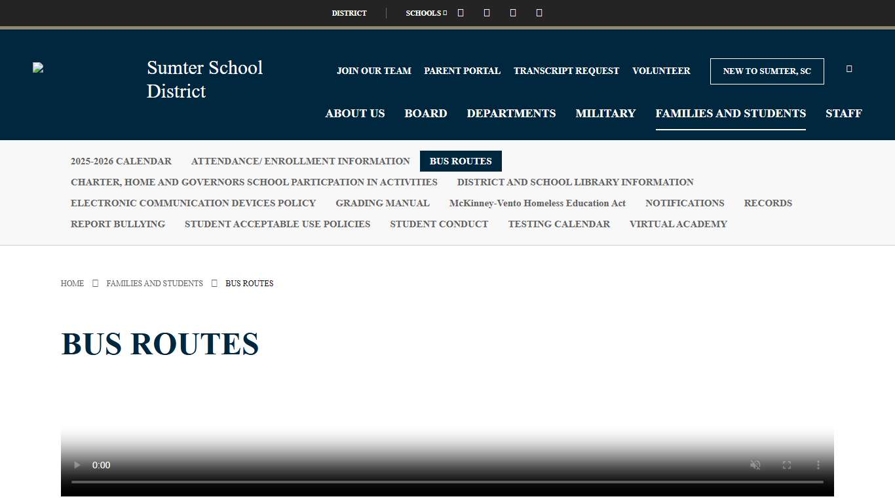Viewport: 895px width, 503px height.
Task: Expand the SCHOOLS dropdown
Action: [x=425, y=12]
